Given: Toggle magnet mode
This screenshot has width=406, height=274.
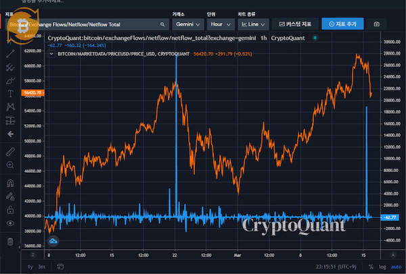Looking at the screenshot, I should tap(10, 183).
